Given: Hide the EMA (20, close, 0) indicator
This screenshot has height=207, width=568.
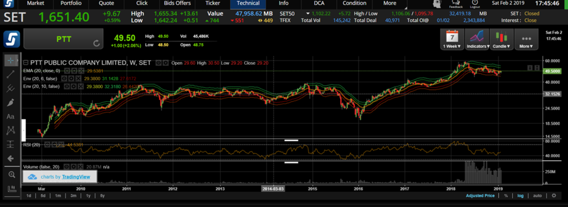Looking at the screenshot, I should click(x=67, y=71).
